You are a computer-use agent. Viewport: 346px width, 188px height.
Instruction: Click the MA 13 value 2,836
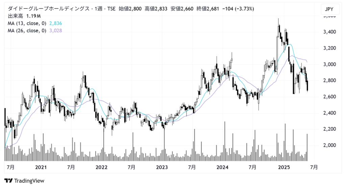56,23
